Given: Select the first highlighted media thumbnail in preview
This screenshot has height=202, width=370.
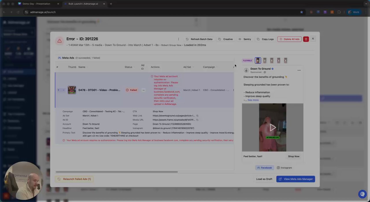Looking at the screenshot, I should pyautogui.click(x=258, y=60).
